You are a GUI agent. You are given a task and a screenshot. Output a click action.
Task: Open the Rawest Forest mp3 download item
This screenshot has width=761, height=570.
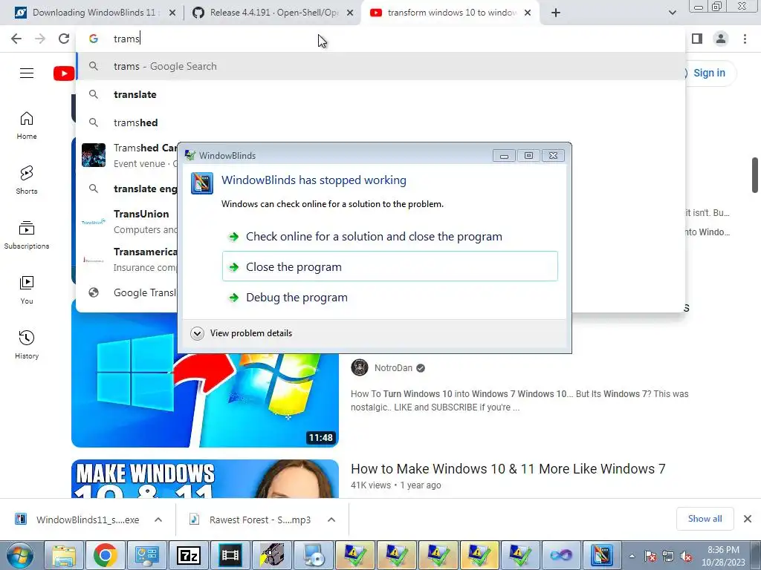pos(250,520)
